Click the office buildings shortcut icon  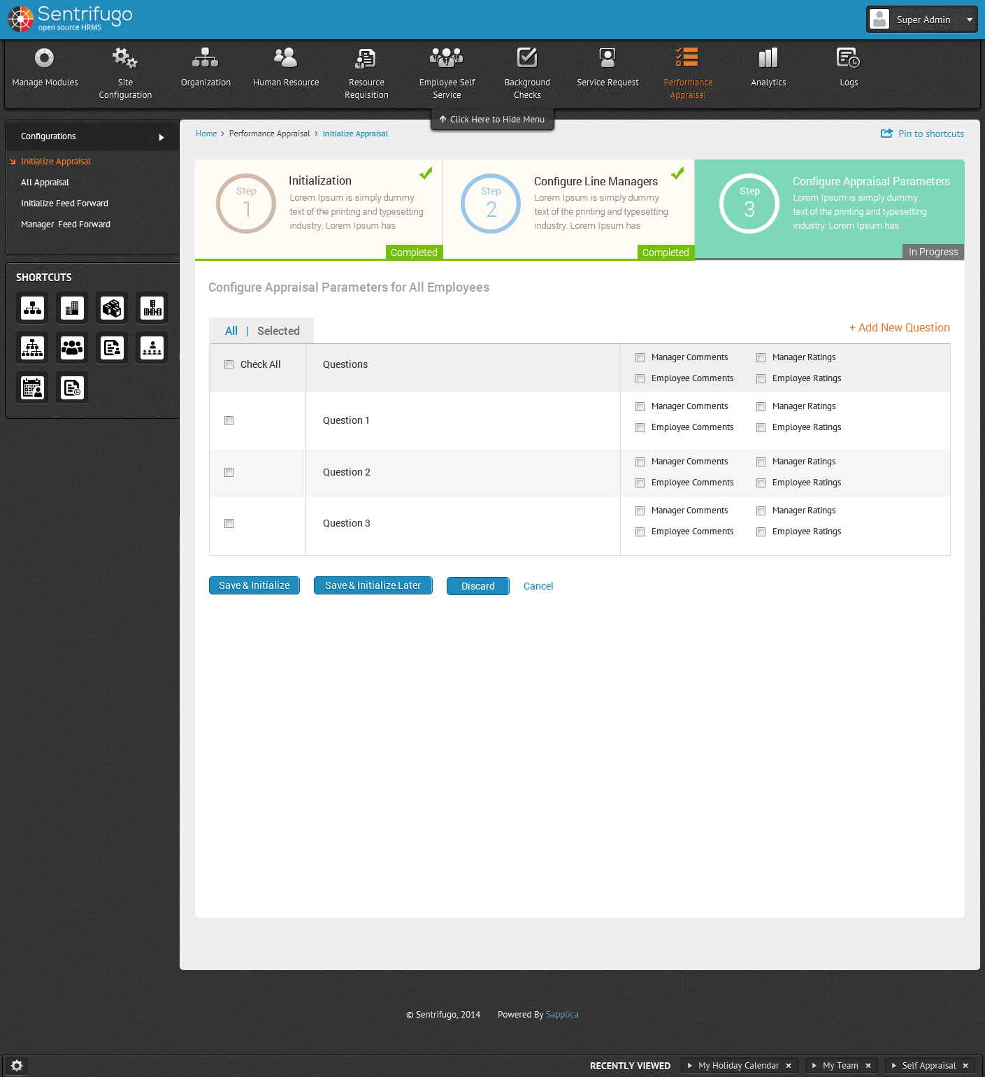click(x=72, y=308)
